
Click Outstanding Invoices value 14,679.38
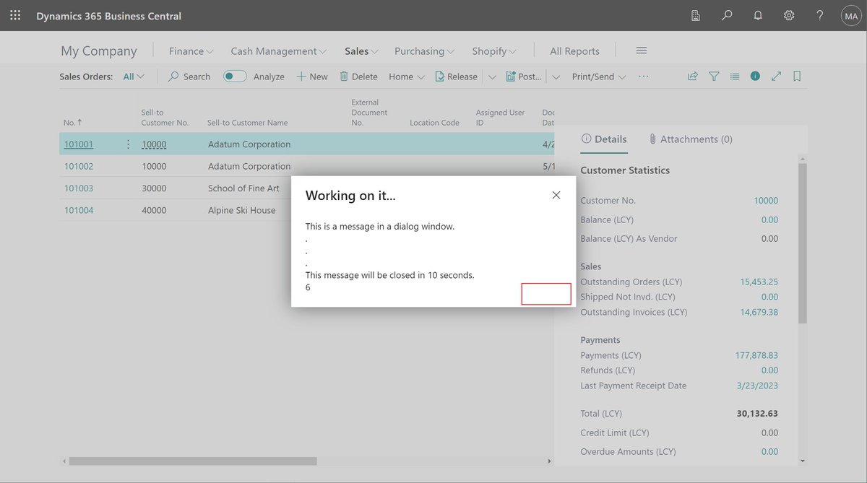click(x=759, y=312)
